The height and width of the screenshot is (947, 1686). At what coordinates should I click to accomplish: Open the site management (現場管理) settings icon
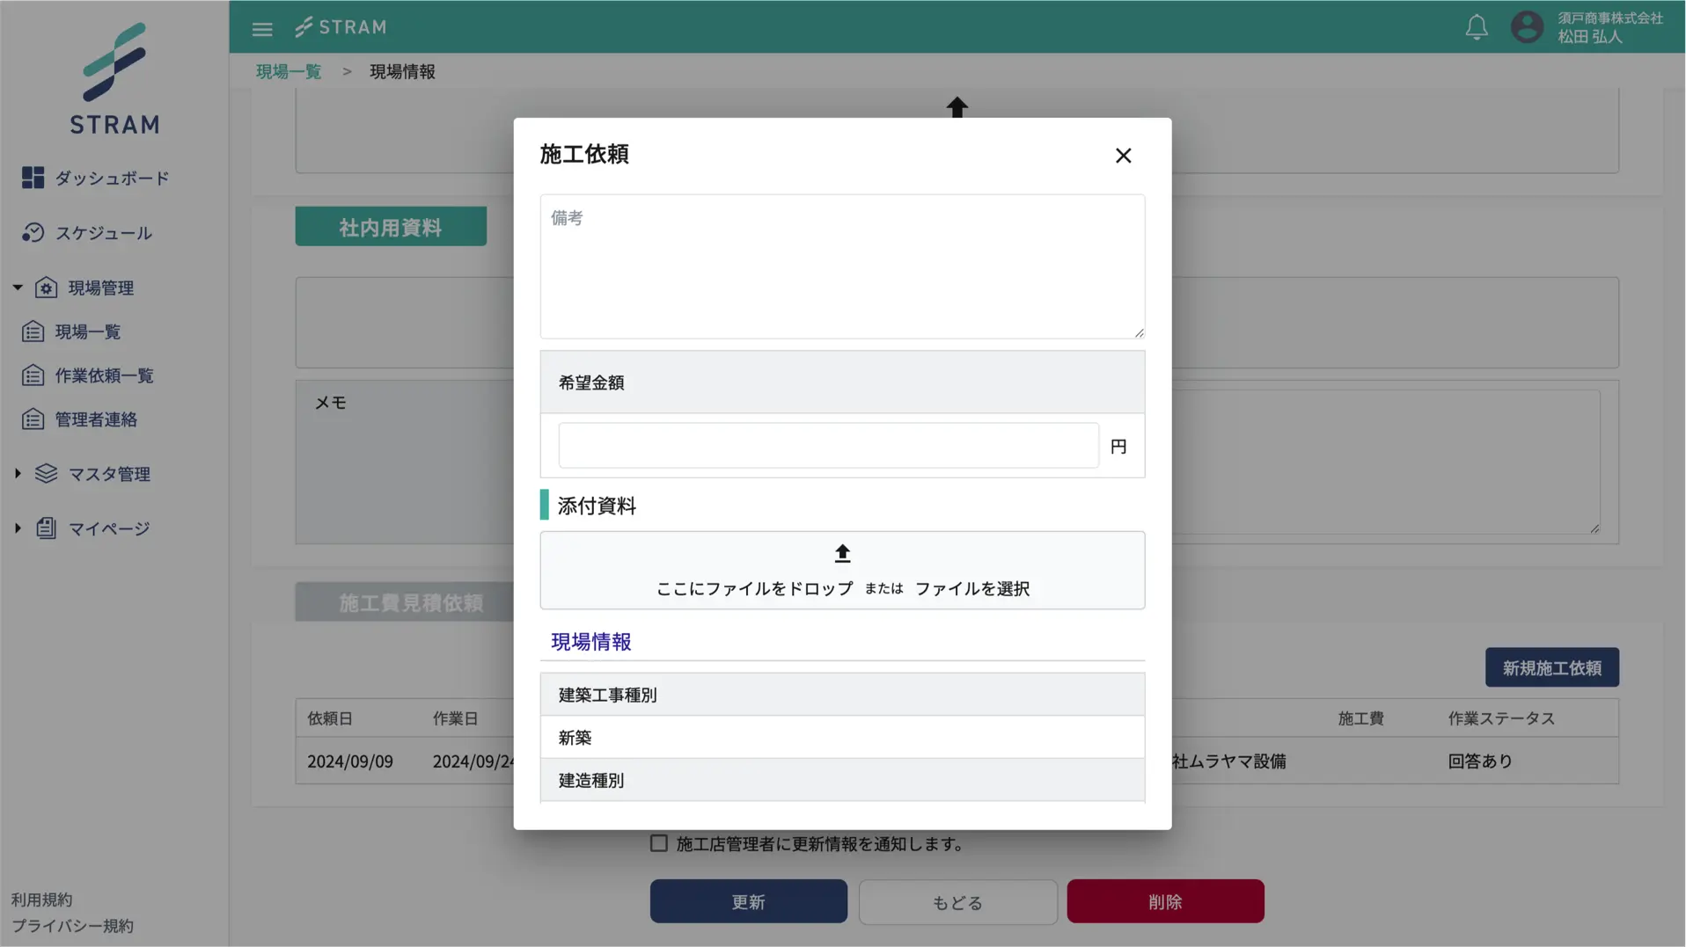point(46,287)
